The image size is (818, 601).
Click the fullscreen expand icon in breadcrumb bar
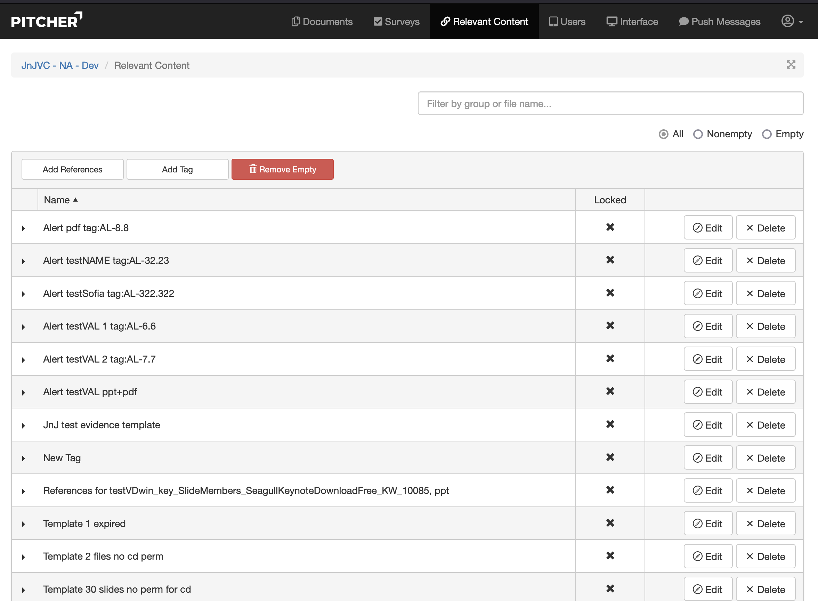791,65
